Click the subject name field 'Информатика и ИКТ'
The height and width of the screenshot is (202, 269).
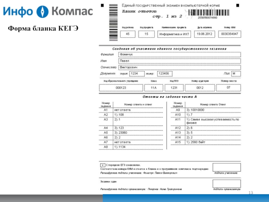tap(174, 34)
